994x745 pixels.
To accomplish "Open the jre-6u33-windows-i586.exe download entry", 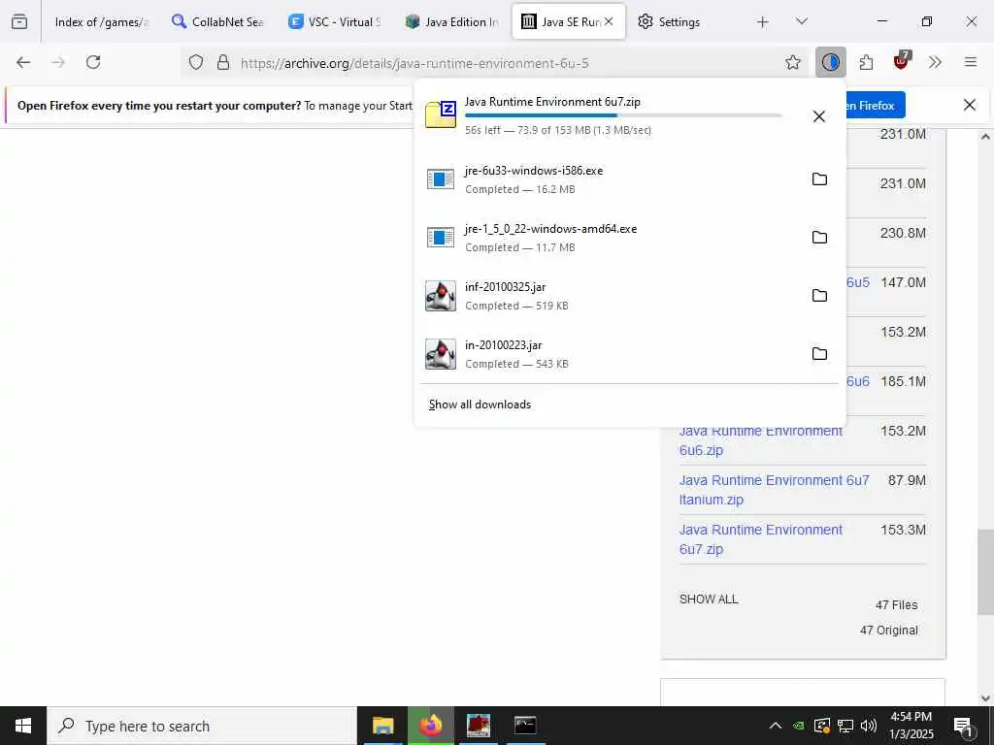I will 609,179.
